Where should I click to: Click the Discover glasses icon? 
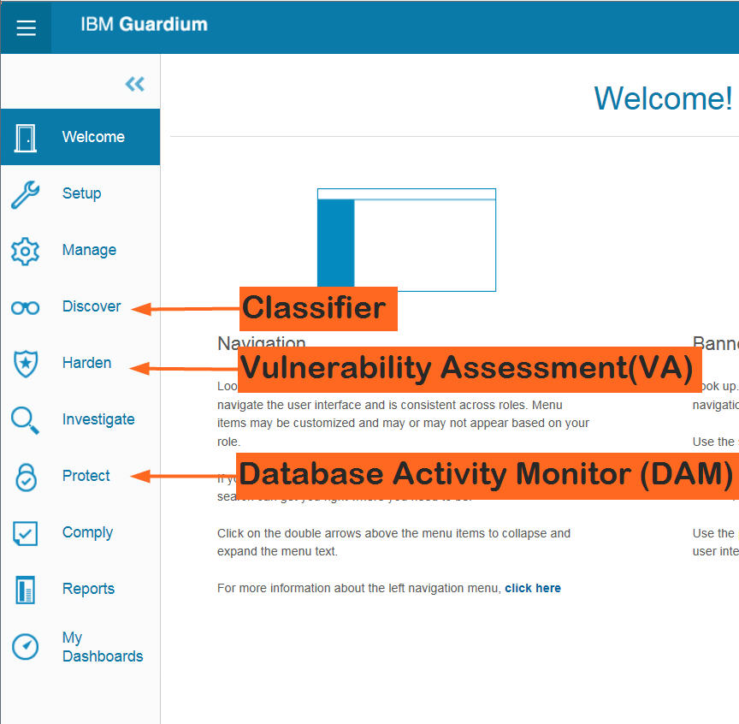[26, 308]
